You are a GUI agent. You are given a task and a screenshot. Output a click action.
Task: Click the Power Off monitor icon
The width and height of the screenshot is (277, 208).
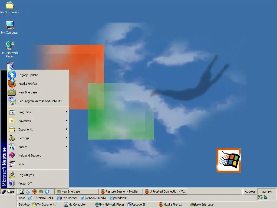pyautogui.click(x=12, y=183)
